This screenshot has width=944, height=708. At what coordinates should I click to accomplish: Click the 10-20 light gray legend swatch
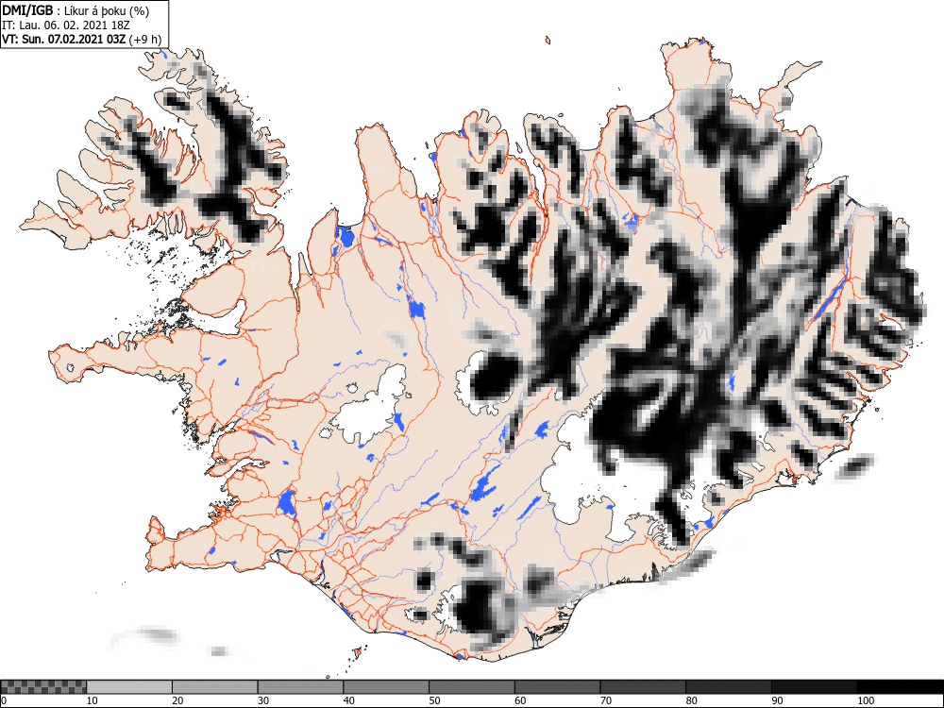[x=129, y=687]
